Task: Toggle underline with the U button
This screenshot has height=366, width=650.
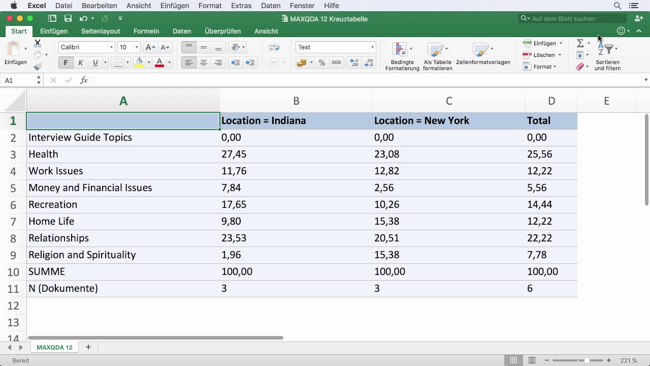Action: click(95, 63)
